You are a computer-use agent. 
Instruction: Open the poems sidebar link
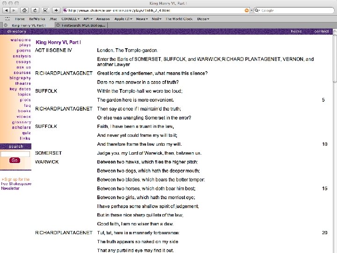pyautogui.click(x=24, y=51)
